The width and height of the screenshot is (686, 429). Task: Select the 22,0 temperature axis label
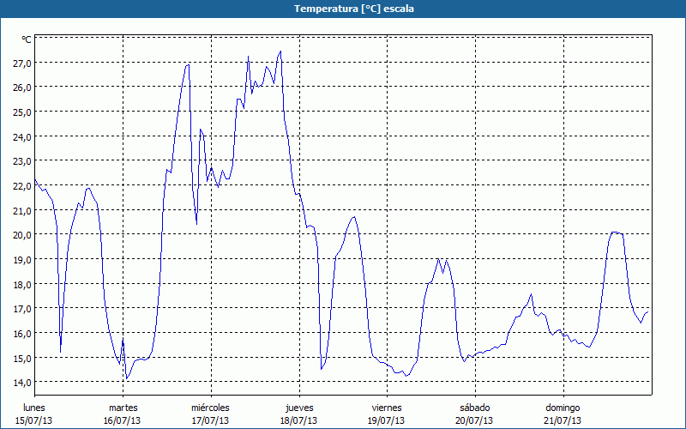21,186
